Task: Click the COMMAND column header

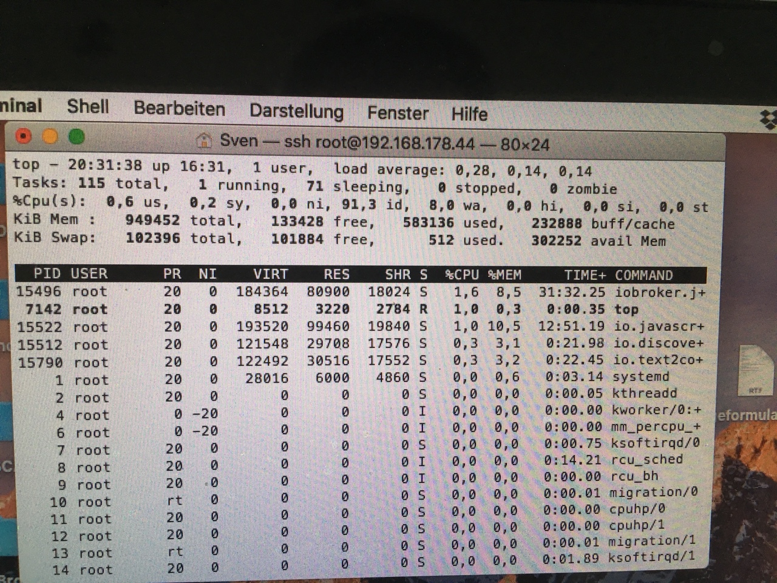Action: pyautogui.click(x=643, y=276)
